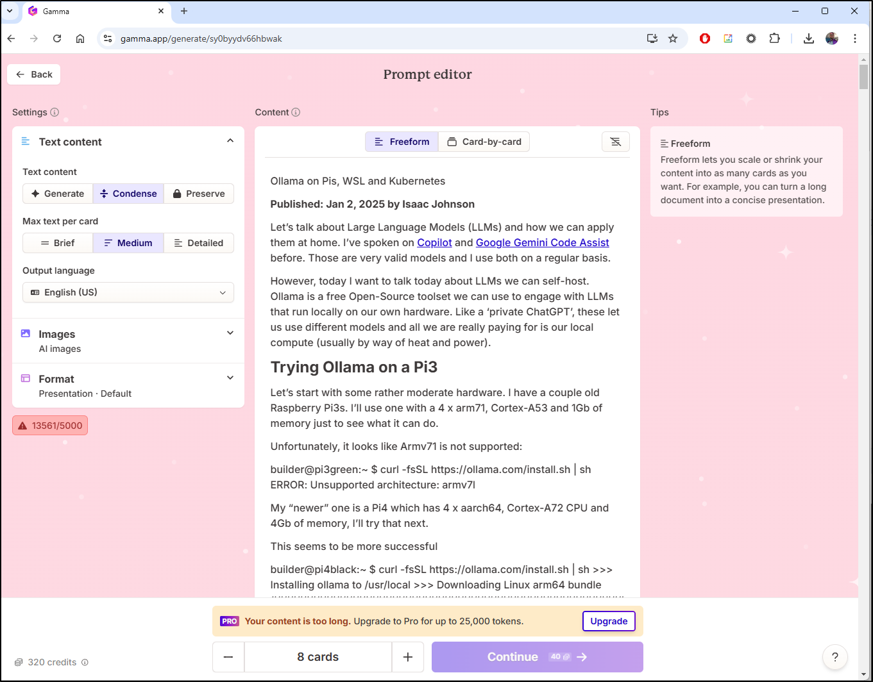
Task: Click the Back button
Action: (34, 74)
